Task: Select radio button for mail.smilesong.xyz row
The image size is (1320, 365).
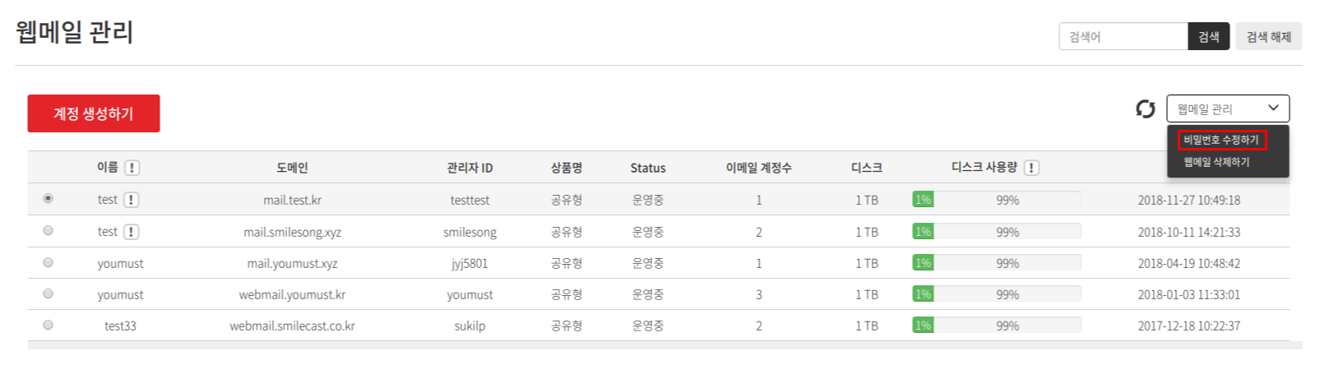Action: pos(48,231)
